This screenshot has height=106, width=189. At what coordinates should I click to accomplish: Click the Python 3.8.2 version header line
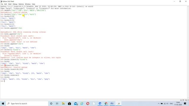point(47,6)
